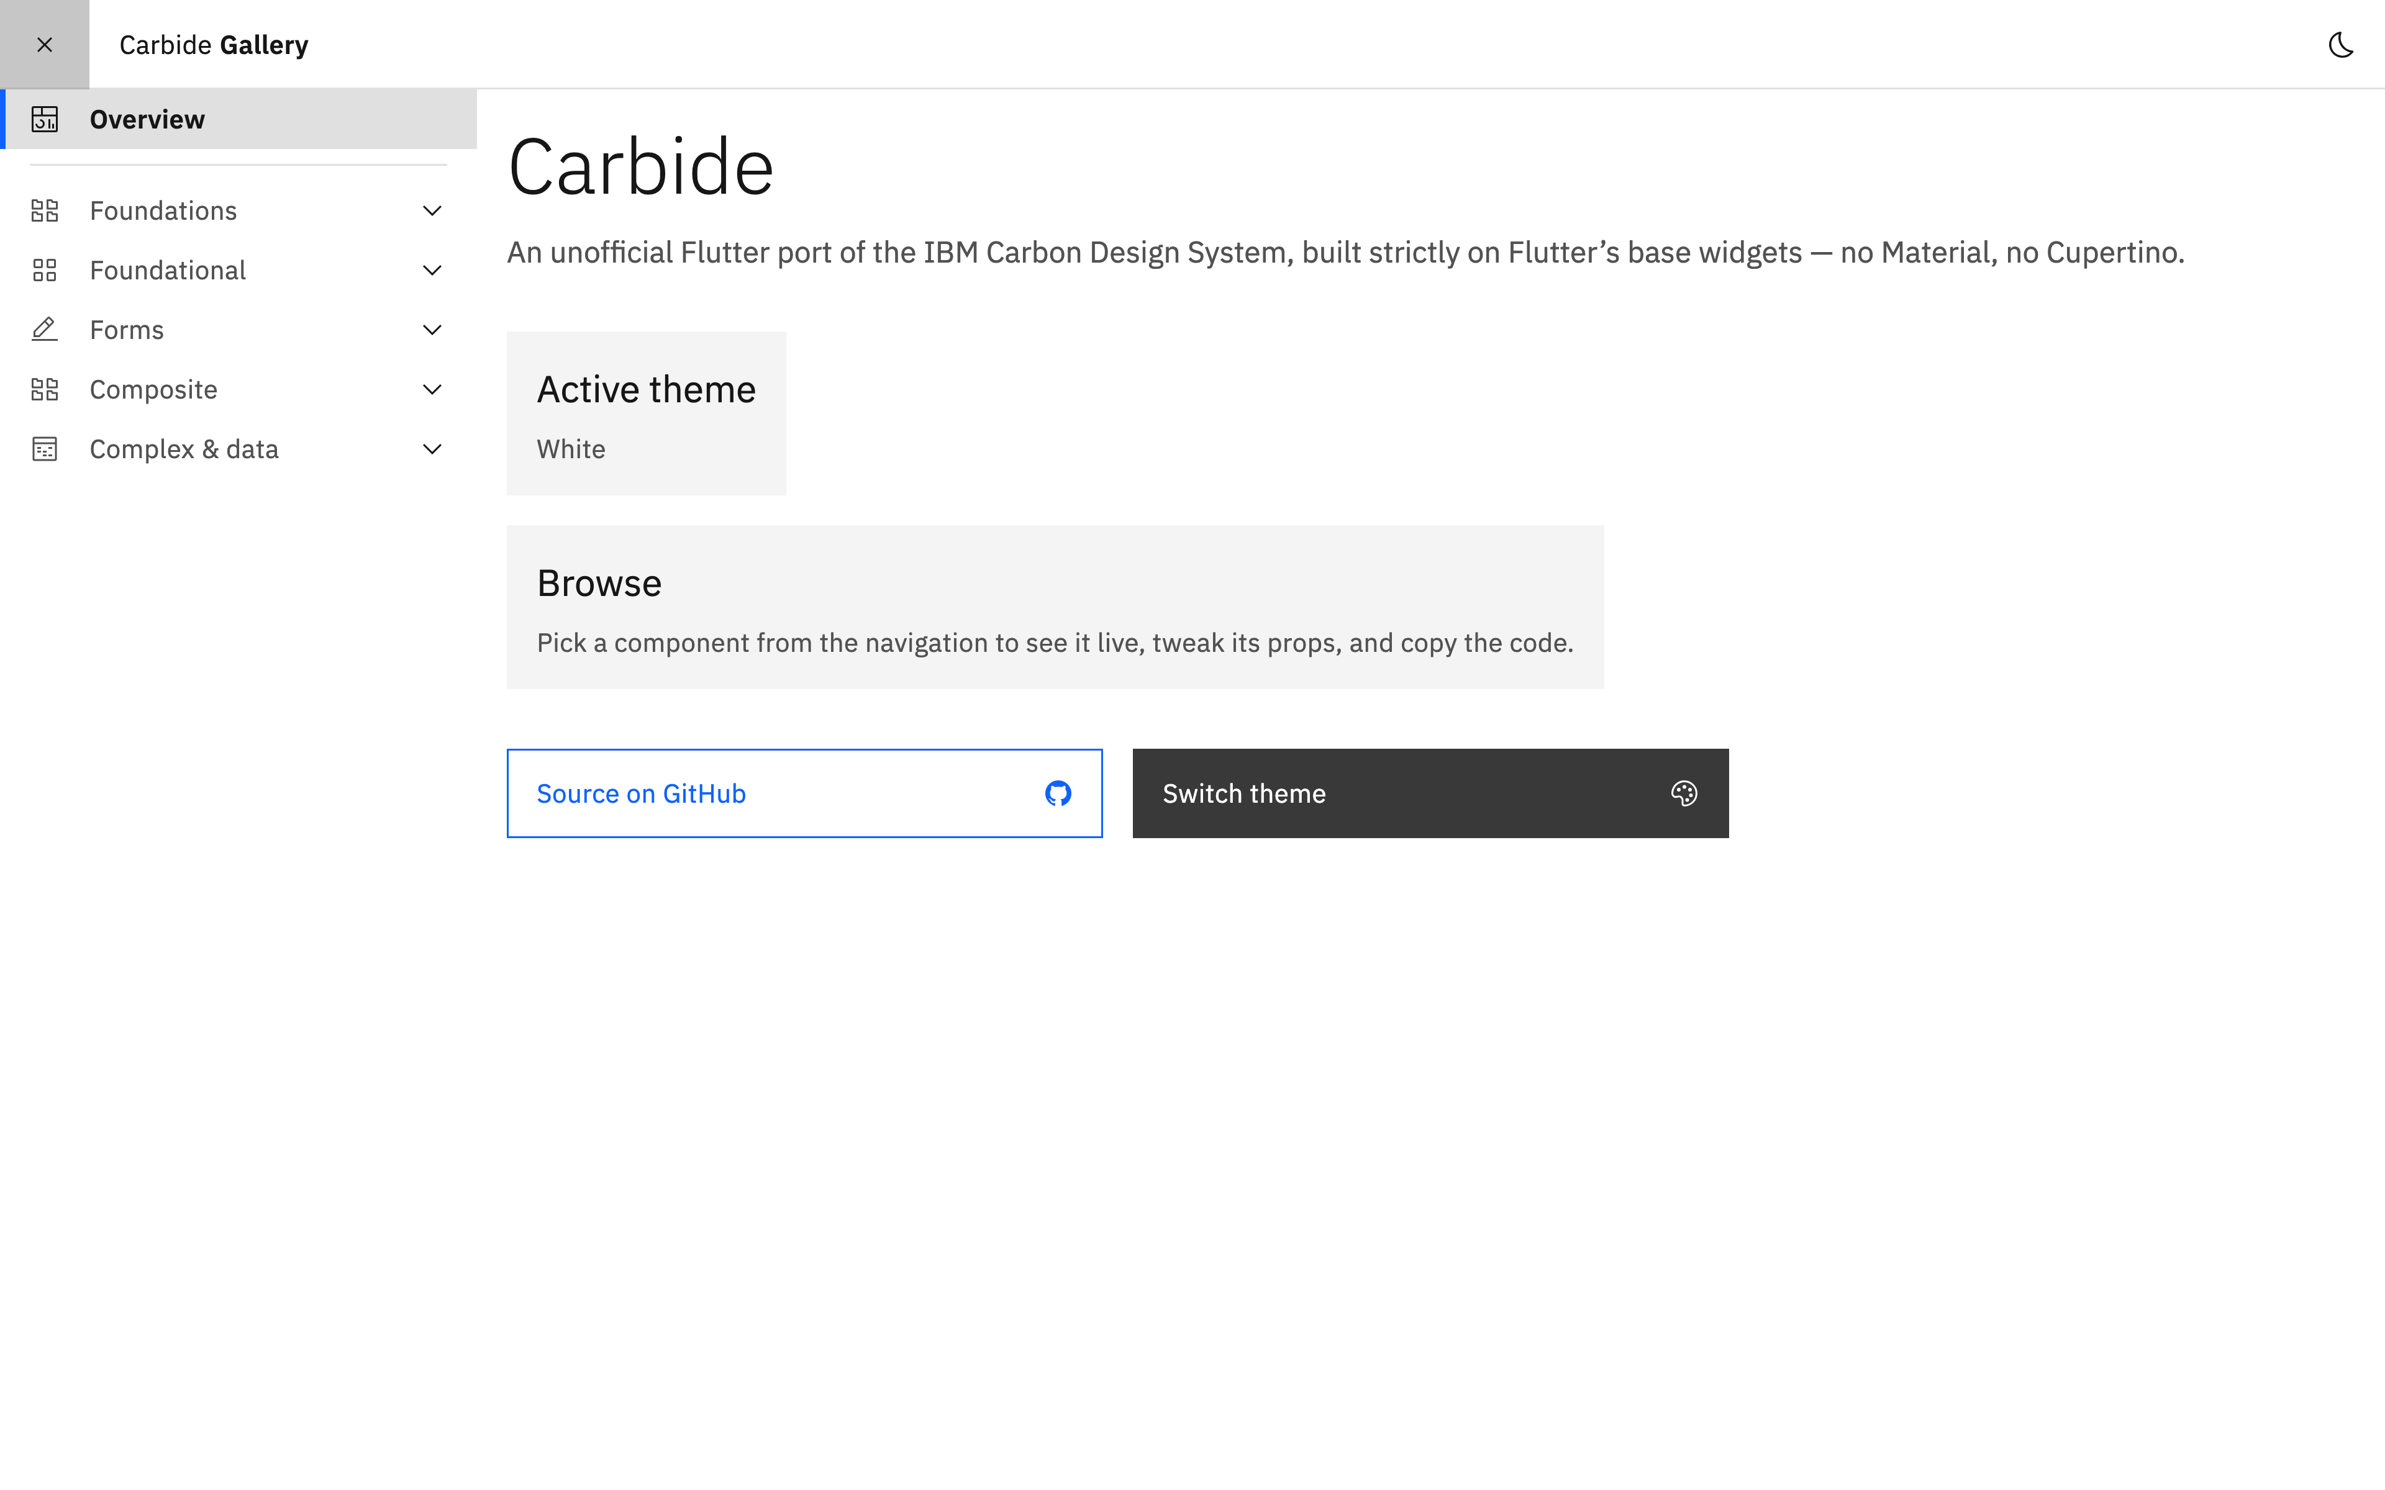Viewport: 2385px width, 1490px height.
Task: Expand the Foundational section chevron
Action: coord(432,270)
